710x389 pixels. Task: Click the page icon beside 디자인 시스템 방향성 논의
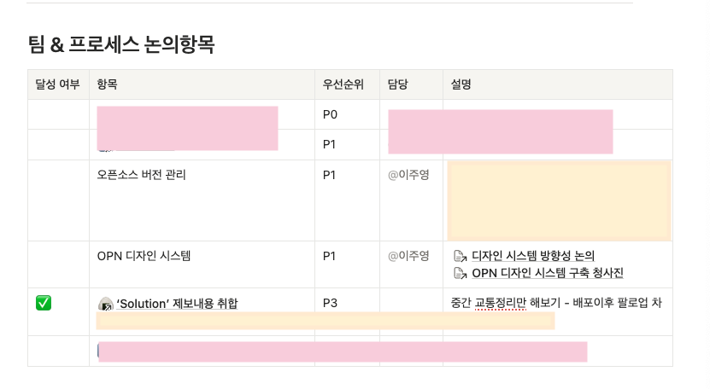pyautogui.click(x=460, y=255)
